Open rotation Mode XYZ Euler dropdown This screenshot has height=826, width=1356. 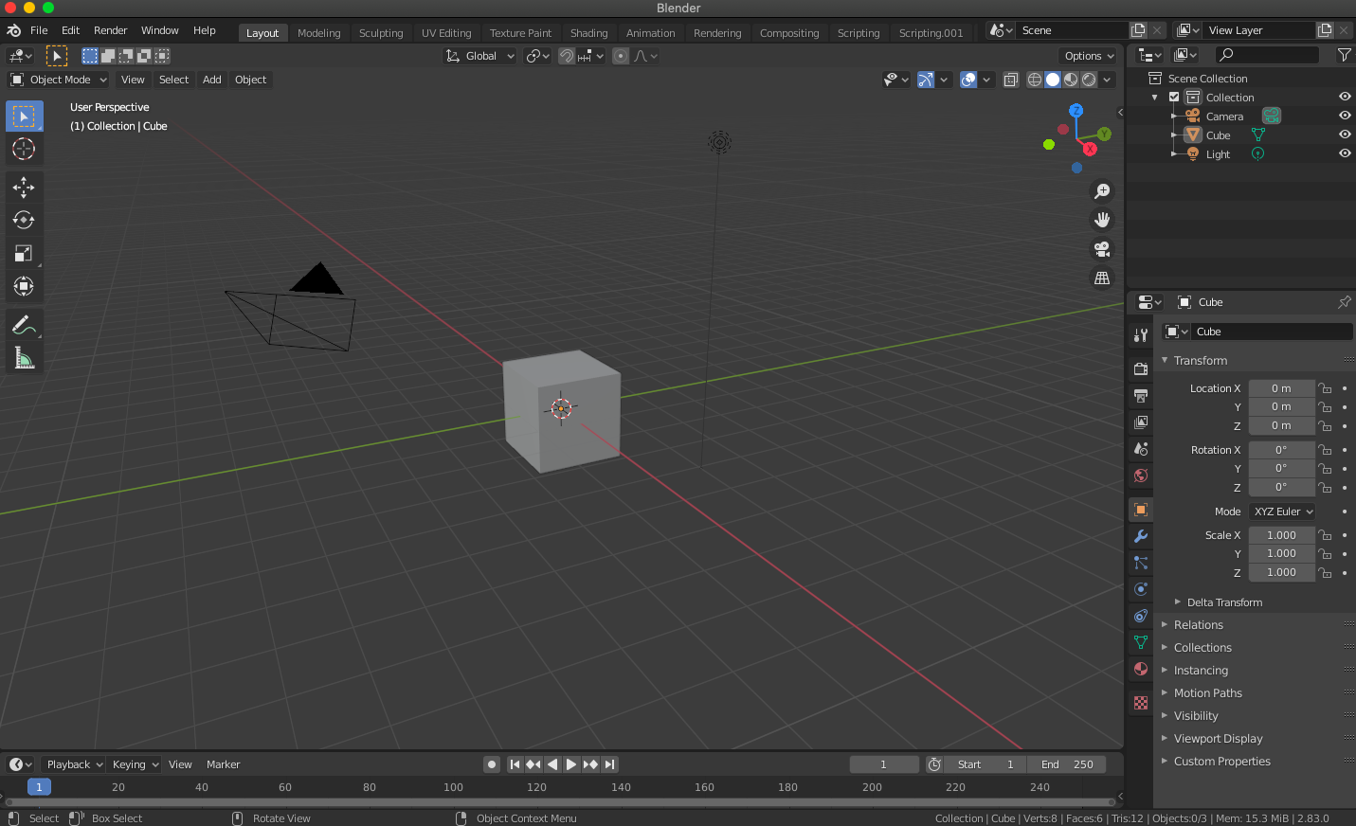(1282, 512)
